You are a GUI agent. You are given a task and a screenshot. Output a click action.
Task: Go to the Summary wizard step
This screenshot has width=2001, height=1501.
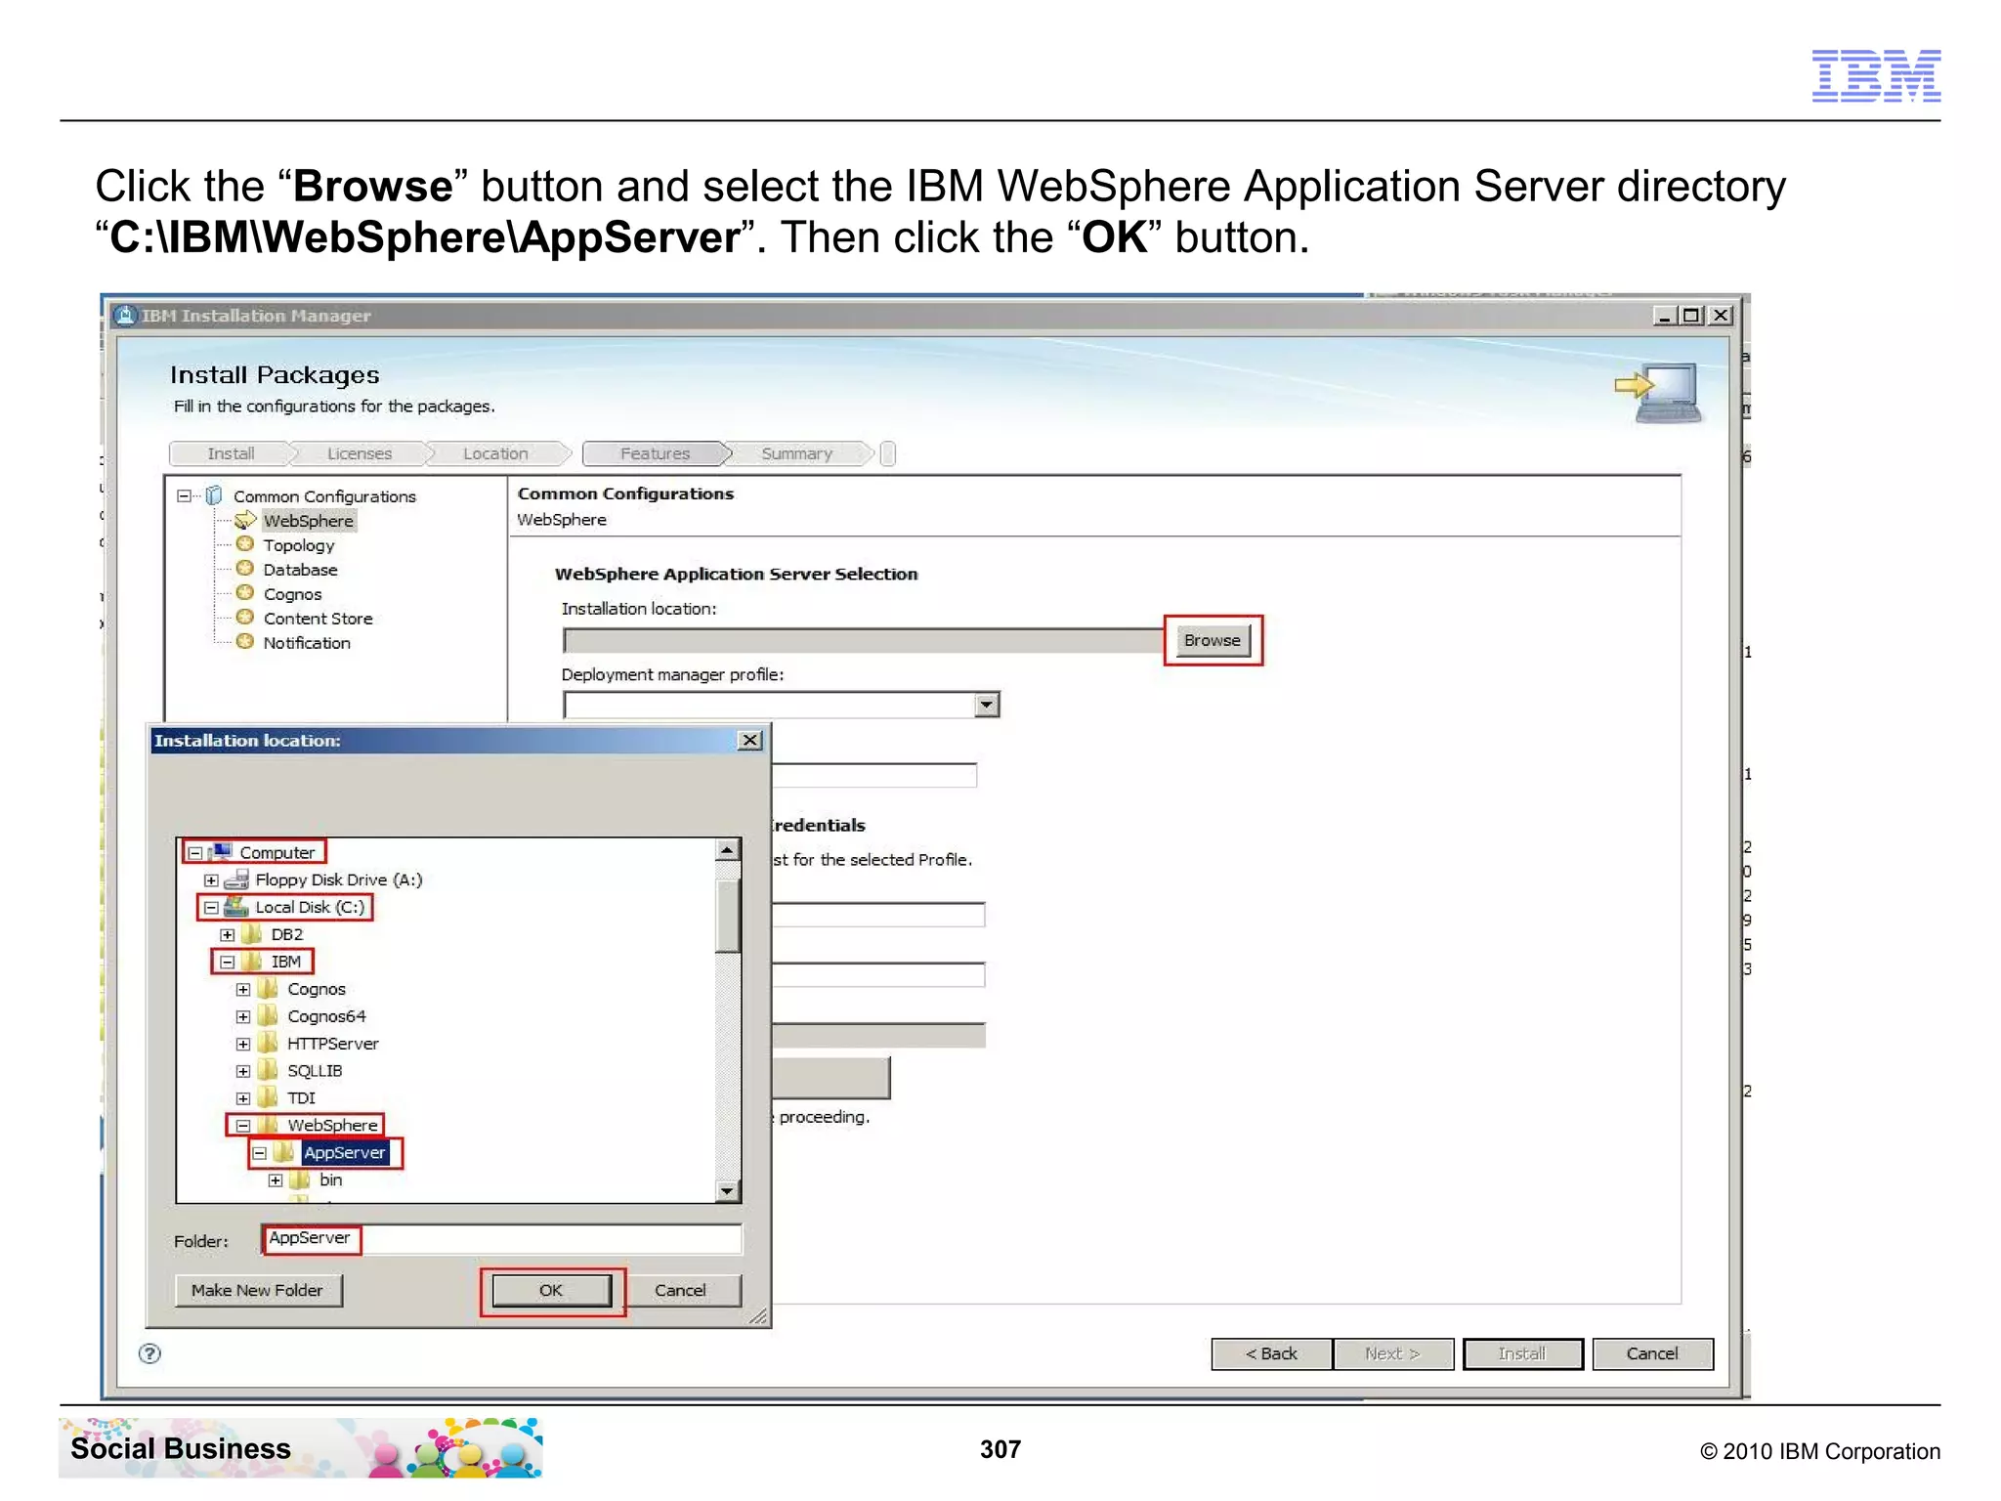pos(797,453)
